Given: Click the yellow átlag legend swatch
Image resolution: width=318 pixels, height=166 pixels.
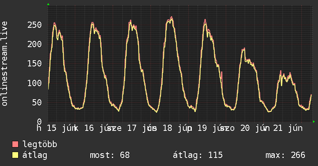Looking at the screenshot, I should [x=15, y=155].
